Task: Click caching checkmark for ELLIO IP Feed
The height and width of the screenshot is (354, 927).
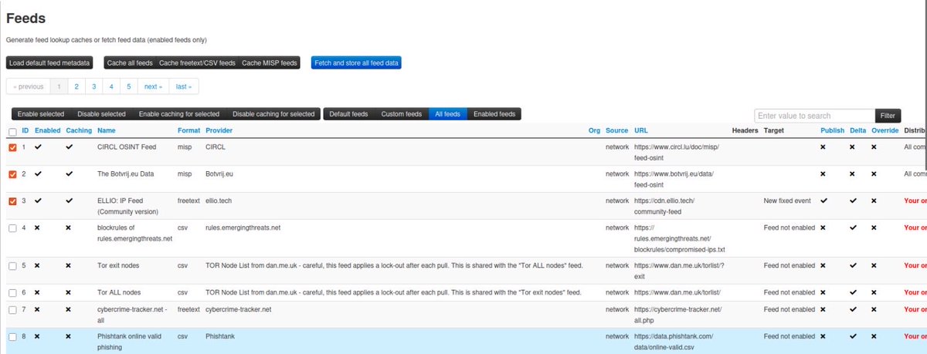Action: [x=70, y=201]
